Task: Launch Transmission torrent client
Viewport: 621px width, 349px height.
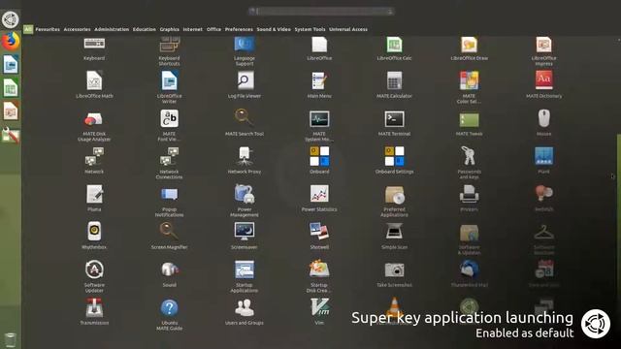Action: tap(94, 311)
